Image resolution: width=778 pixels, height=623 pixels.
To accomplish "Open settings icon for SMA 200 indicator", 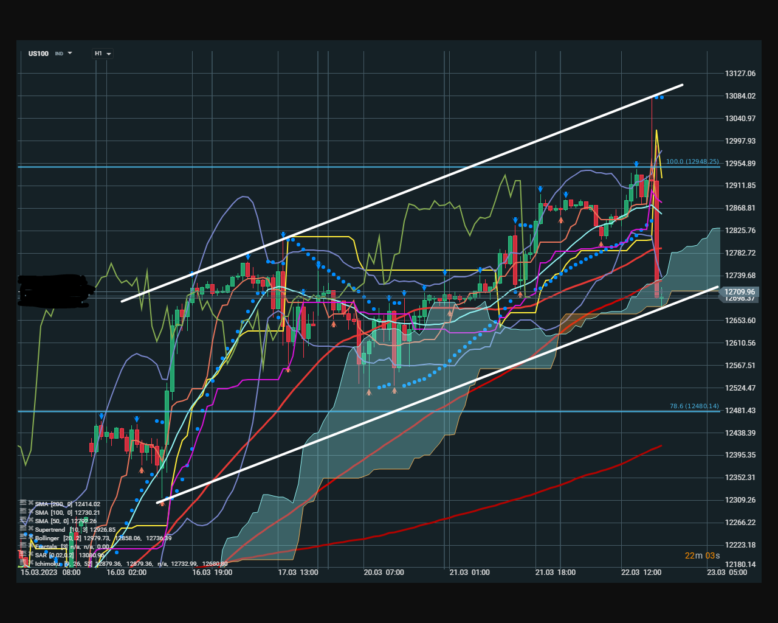I will (23, 503).
